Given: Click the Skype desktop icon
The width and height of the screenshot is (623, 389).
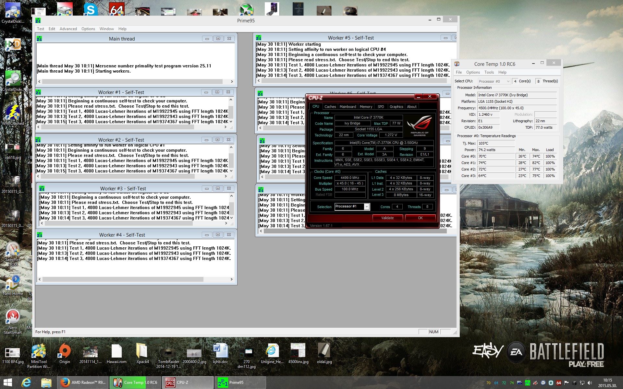Looking at the screenshot, I should click(90, 9).
